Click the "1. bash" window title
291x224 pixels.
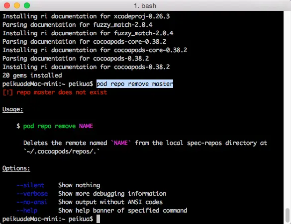(145, 6)
